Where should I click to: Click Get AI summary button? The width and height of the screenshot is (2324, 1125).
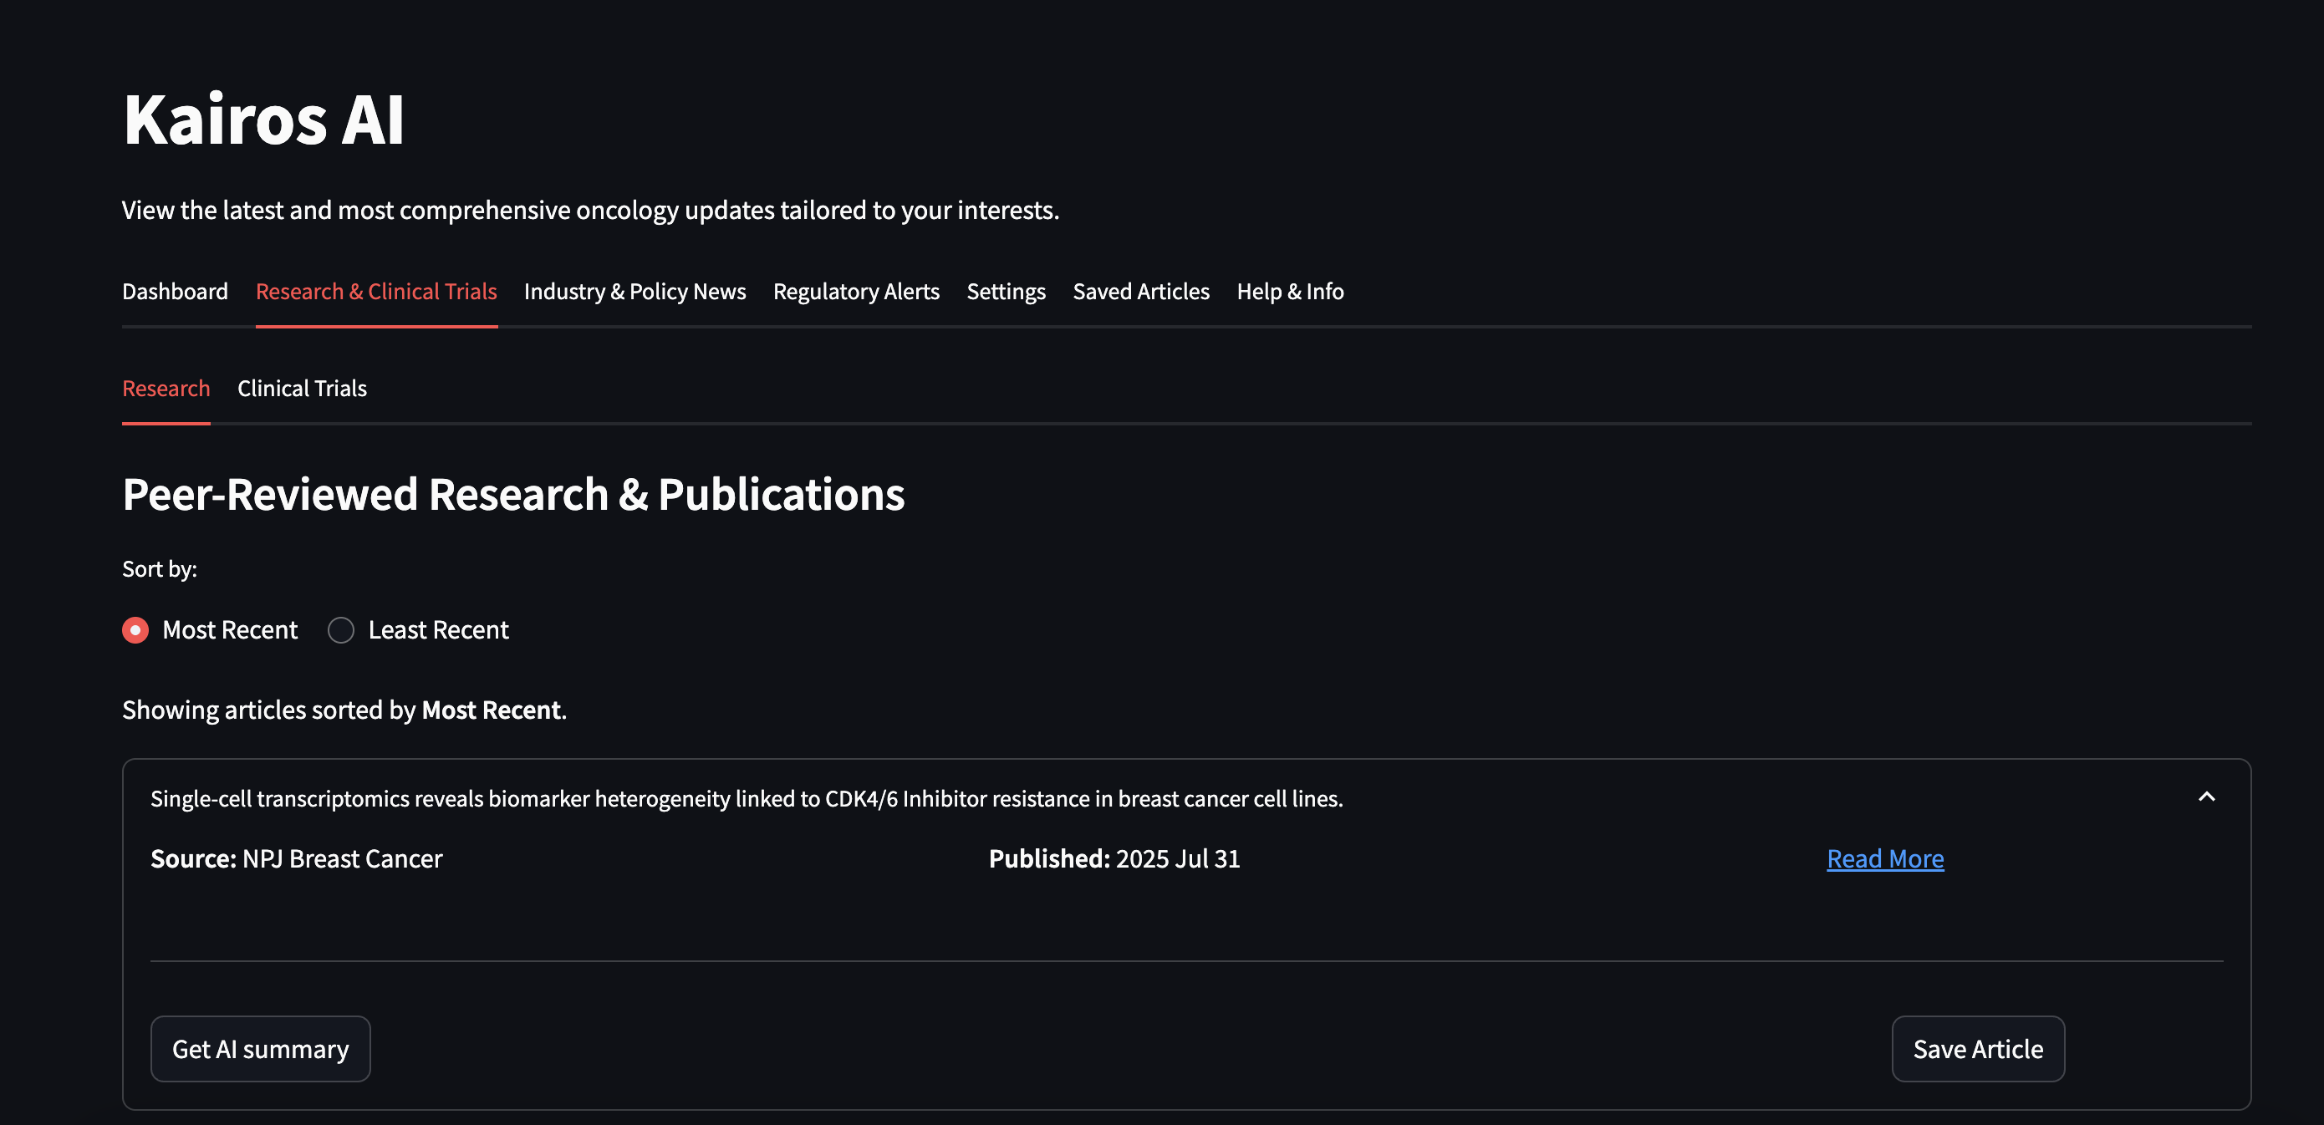click(261, 1049)
